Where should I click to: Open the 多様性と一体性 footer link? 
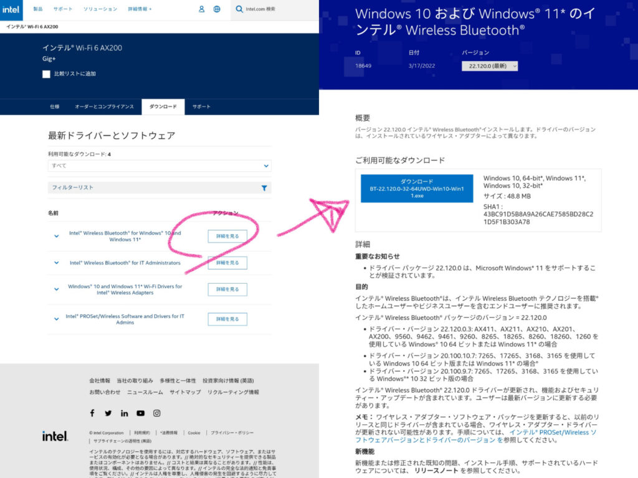[178, 381]
